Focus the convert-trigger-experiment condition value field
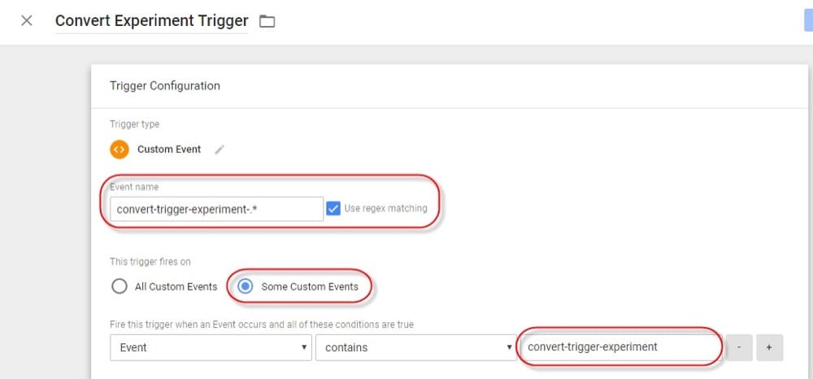 tap(620, 347)
